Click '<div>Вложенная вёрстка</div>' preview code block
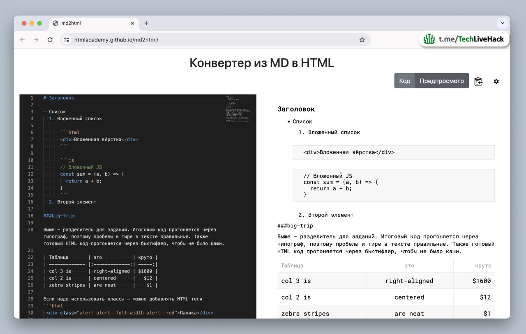The height and width of the screenshot is (334, 526). pos(394,152)
